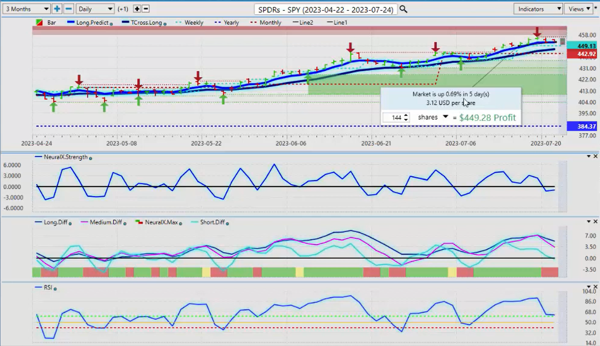Toggle the Monthly legend entry
The height and width of the screenshot is (346, 600).
(x=270, y=23)
